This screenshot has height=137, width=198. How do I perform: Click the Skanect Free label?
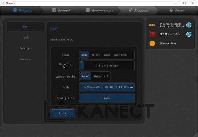pyautogui.click(x=168, y=44)
